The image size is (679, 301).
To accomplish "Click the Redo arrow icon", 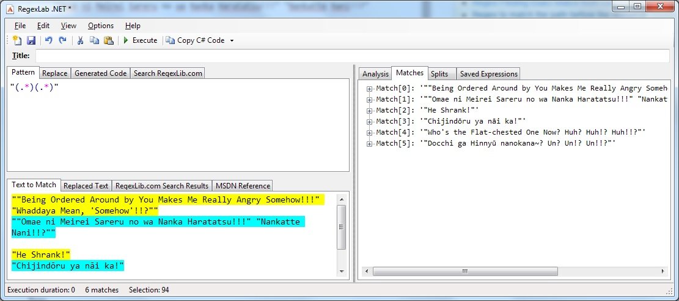I will [62, 40].
